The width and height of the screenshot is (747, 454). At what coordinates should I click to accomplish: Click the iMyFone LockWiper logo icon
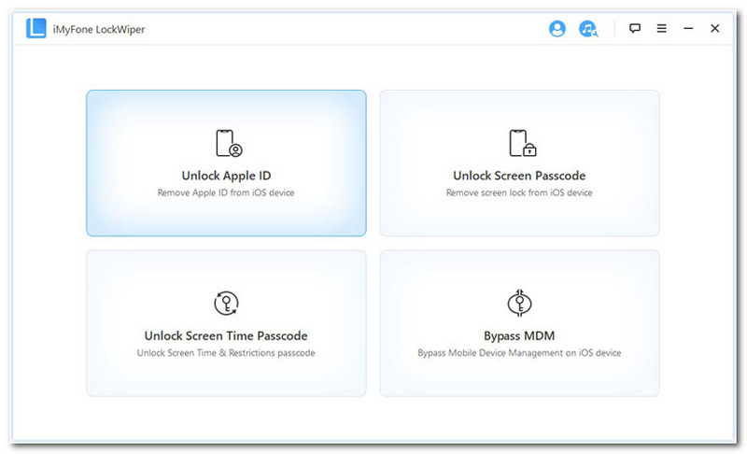pos(36,29)
